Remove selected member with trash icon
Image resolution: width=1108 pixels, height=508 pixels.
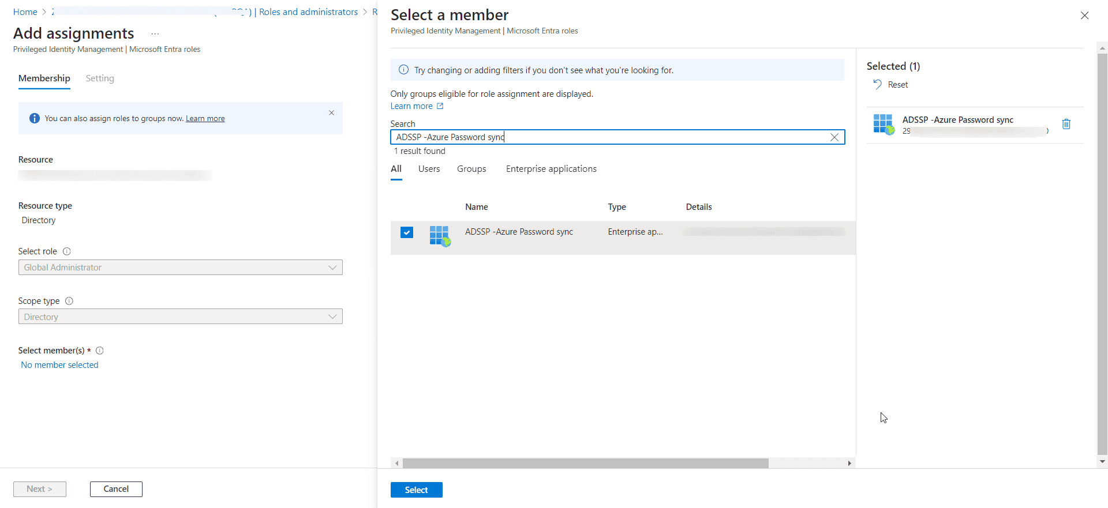(x=1066, y=124)
